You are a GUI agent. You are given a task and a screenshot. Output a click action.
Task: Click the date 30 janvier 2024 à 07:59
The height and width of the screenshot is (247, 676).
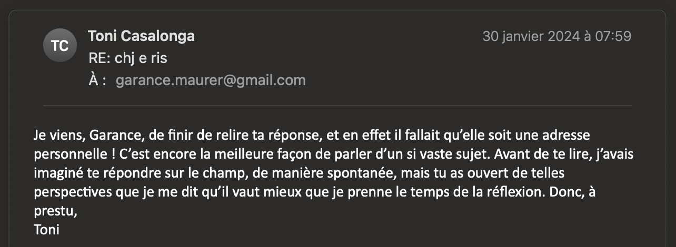pyautogui.click(x=556, y=36)
